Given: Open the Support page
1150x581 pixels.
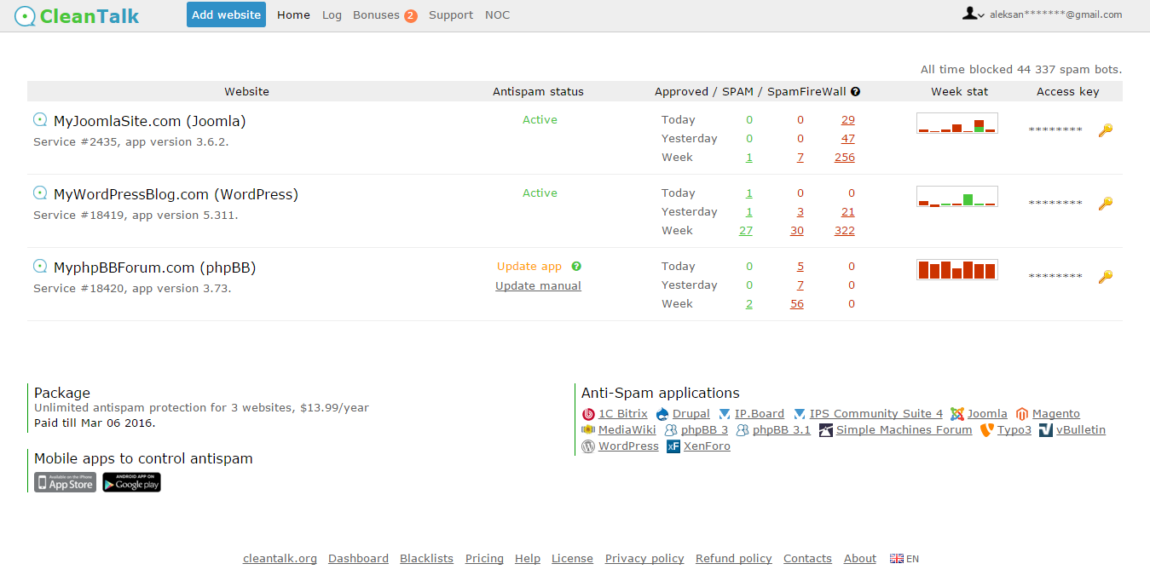Looking at the screenshot, I should click(x=451, y=14).
